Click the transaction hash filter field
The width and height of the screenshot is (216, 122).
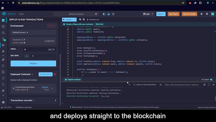tap(182, 85)
